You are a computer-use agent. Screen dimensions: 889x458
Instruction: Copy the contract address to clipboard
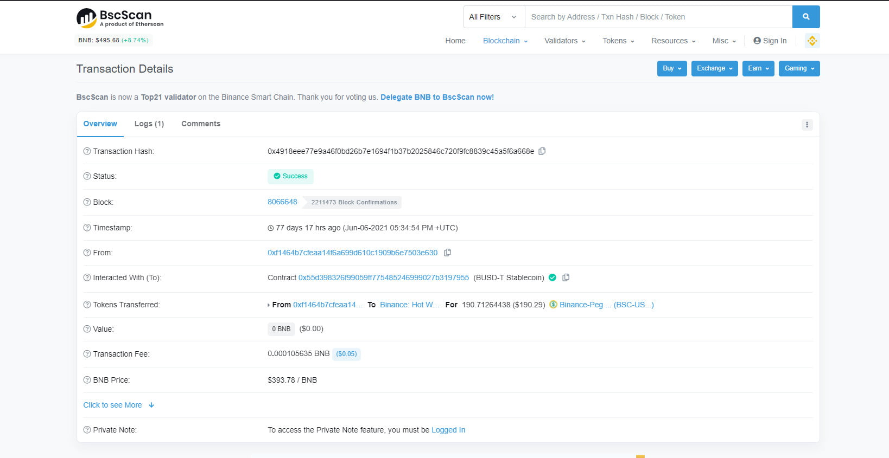(566, 278)
